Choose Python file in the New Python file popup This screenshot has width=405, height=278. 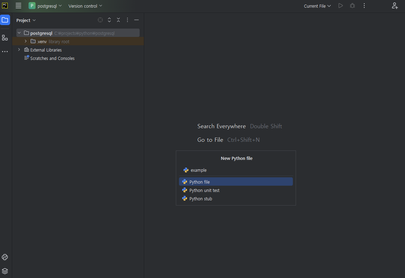[x=236, y=182]
